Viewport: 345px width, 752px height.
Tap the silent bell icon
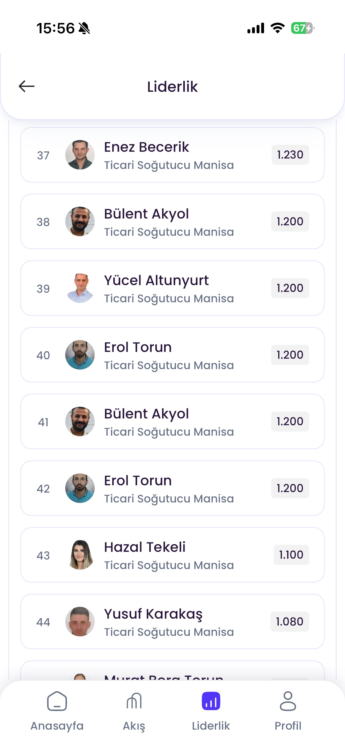point(84,28)
